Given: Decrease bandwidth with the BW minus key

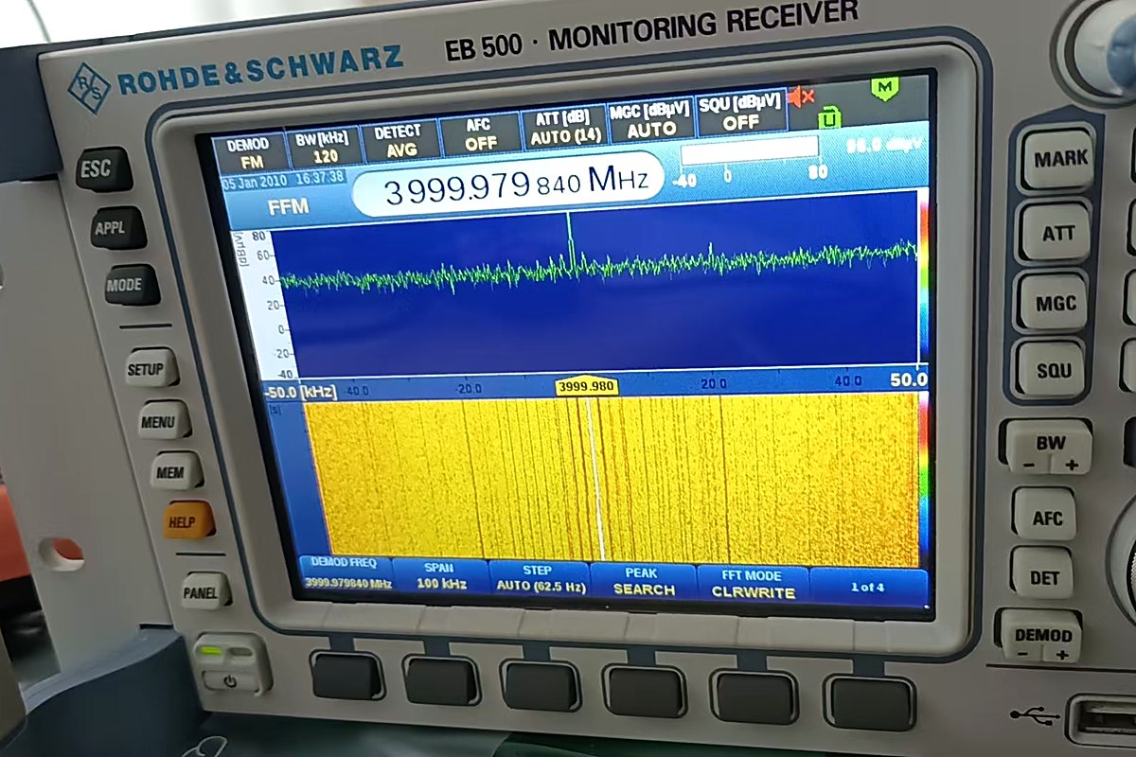Looking at the screenshot, I should click(1028, 464).
